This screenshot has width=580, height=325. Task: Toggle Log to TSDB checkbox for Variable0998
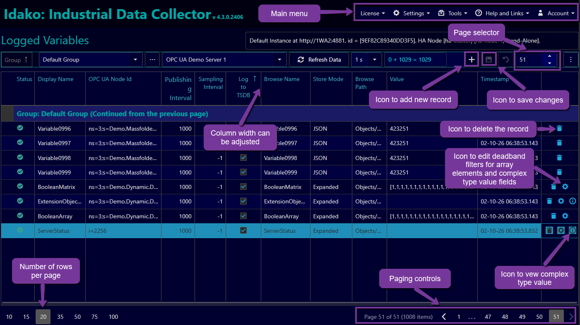tap(243, 158)
